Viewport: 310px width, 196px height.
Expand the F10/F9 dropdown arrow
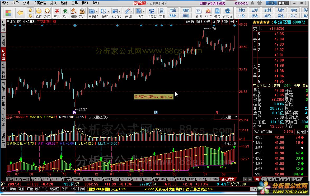[120, 11]
